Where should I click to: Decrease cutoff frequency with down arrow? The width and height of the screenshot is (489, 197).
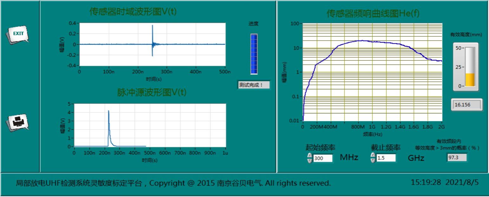click(x=373, y=160)
